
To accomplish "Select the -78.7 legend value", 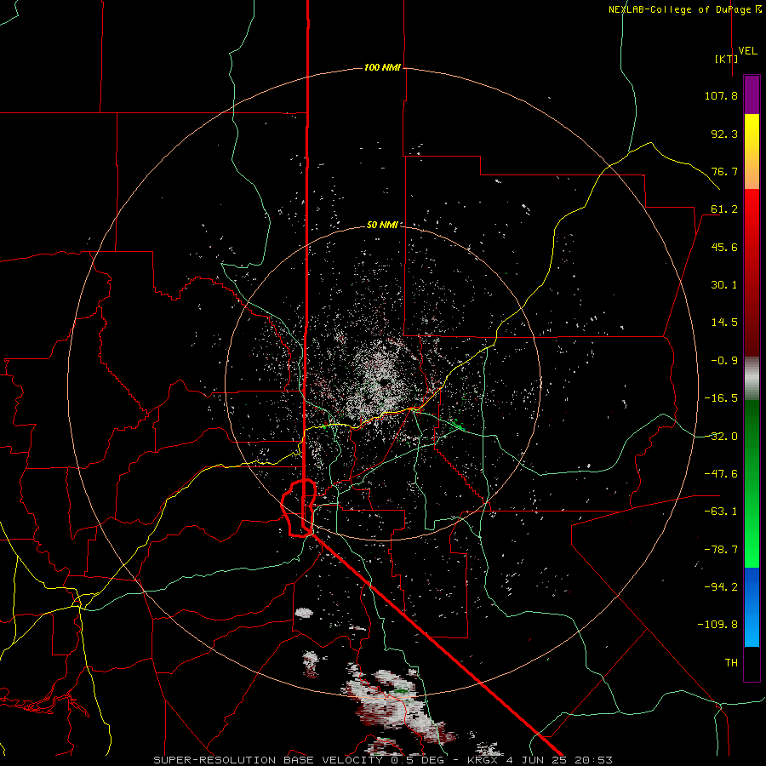I will pos(721,550).
